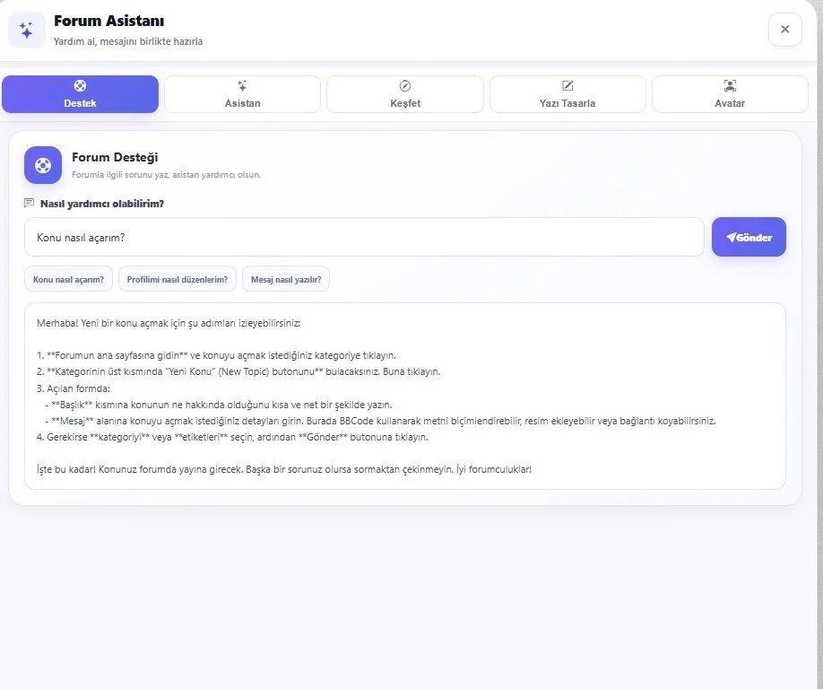Click the "Başlık" bullet line in the reply
Screen dimensions: 823x689
[x=219, y=405]
